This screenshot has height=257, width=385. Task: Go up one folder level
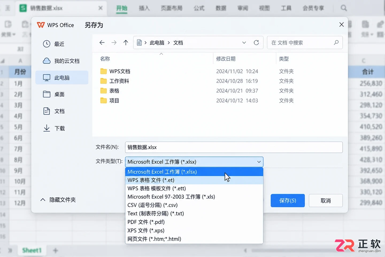point(126,43)
